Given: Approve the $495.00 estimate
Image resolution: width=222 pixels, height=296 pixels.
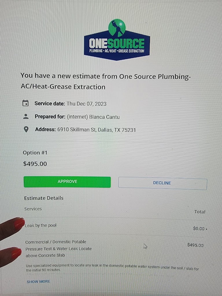Looking at the screenshot, I should point(67,182).
